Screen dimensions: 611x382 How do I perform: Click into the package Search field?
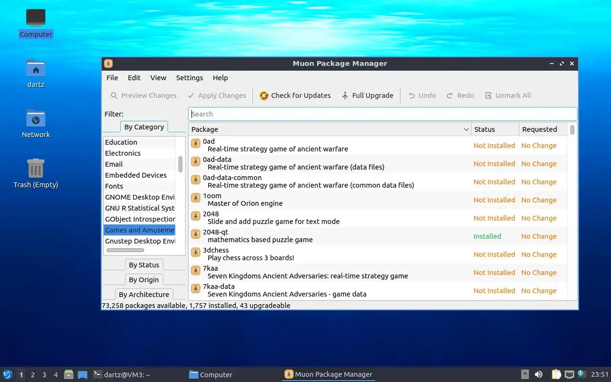(382, 114)
